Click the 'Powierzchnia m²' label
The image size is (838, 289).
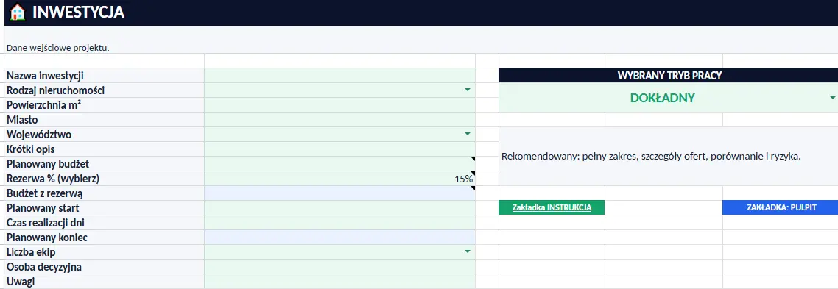(x=44, y=104)
